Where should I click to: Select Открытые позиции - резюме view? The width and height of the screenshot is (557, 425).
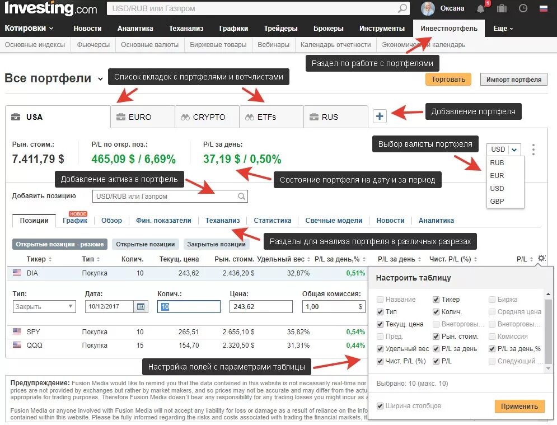(x=60, y=244)
